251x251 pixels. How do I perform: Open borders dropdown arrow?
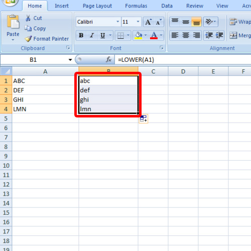pos(128,35)
